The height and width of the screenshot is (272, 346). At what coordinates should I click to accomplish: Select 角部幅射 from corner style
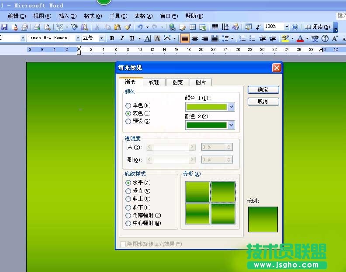pyautogui.click(x=128, y=215)
